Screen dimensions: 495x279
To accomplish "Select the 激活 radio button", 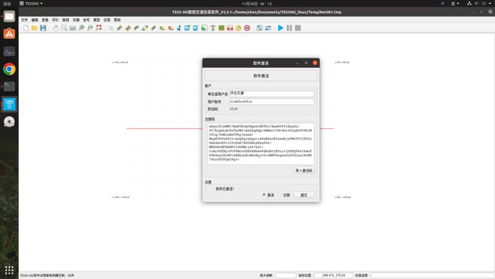I will (x=264, y=195).
